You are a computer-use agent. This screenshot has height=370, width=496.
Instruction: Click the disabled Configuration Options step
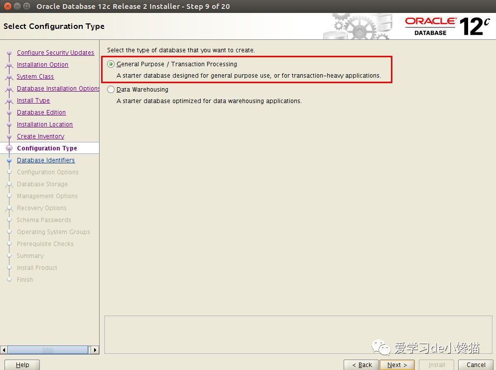[47, 172]
